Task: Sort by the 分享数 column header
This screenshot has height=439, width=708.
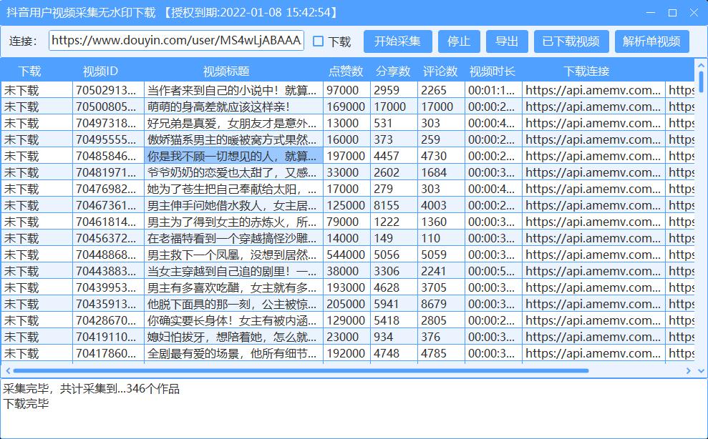Action: (393, 71)
